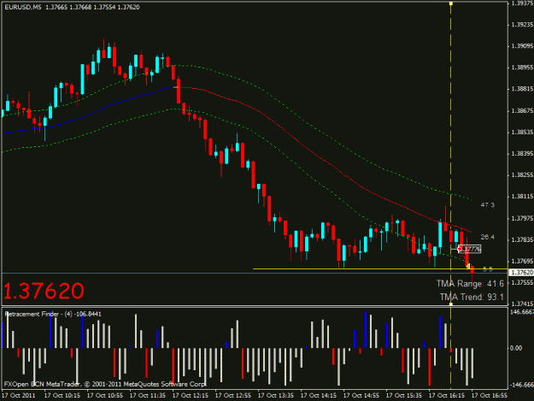Click the 1.37776 price tag on chart
The height and width of the screenshot is (401, 534).
(x=470, y=250)
